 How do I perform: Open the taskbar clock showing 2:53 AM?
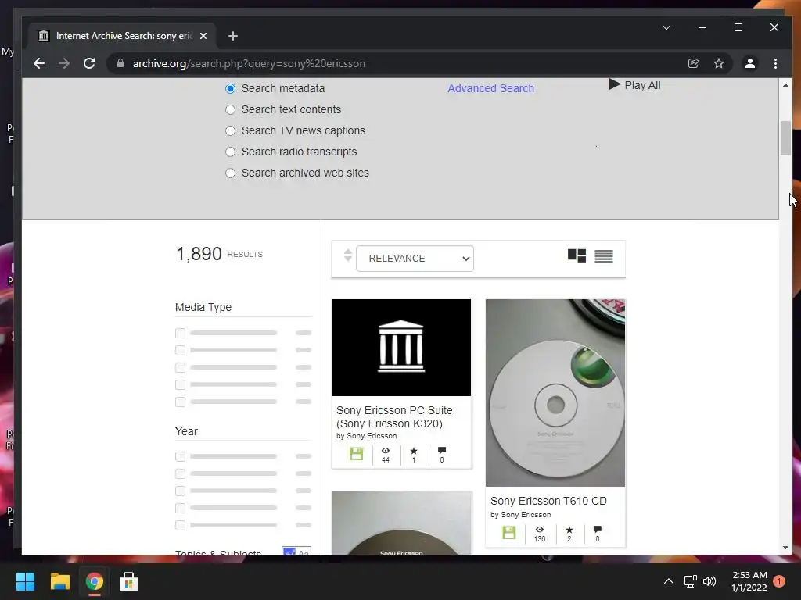pos(749,581)
